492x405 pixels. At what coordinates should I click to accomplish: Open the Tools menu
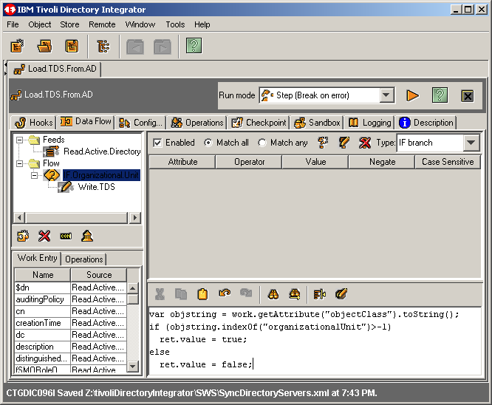175,24
